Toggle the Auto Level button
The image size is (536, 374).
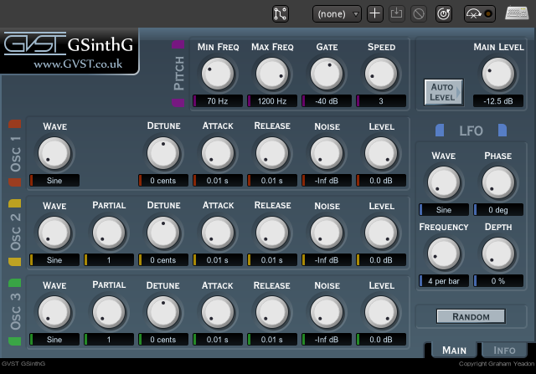tap(443, 92)
